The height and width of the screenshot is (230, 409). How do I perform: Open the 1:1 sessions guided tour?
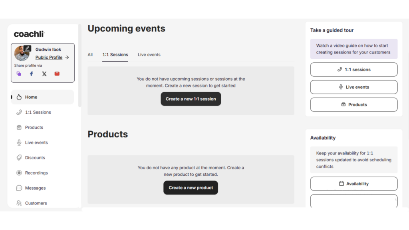pyautogui.click(x=354, y=69)
